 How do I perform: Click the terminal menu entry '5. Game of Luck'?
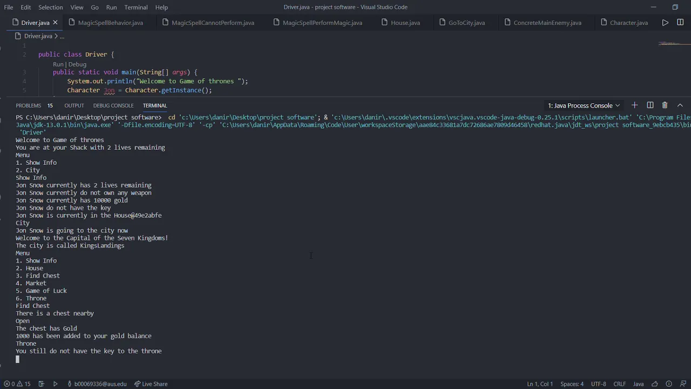pos(41,291)
